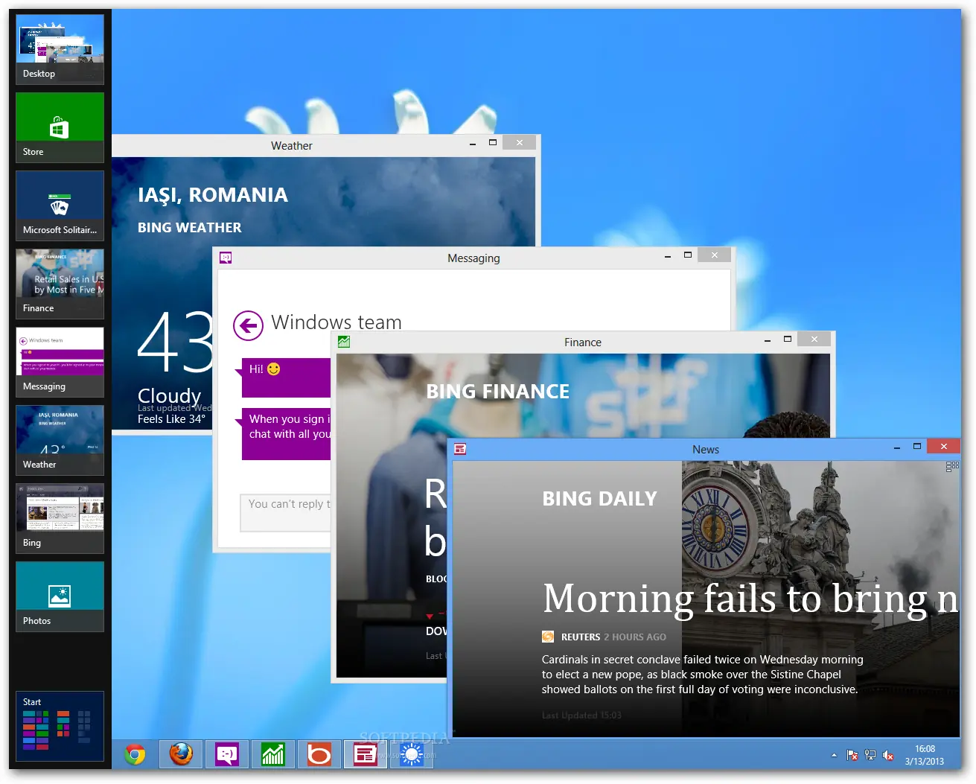Click the "BING DAILY" heading in News
This screenshot has height=784, width=976.
(600, 499)
